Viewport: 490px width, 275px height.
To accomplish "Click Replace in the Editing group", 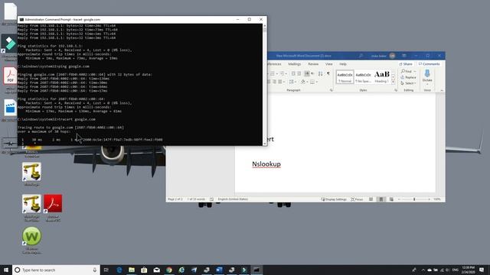I will (408, 77).
